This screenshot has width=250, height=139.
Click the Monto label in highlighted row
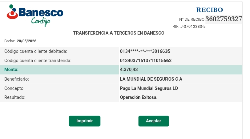[x=11, y=69]
